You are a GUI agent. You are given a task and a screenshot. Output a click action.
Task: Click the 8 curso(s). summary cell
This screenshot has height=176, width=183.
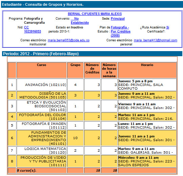click(42, 170)
